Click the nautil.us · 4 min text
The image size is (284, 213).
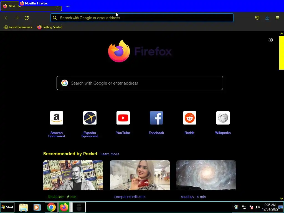coord(193,197)
